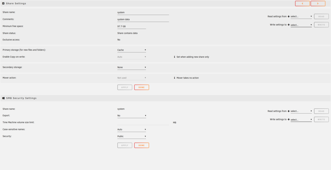Open Share Settings 'Write settings to' select dropdown
Viewport: 331px width, 170px height.
point(301,25)
